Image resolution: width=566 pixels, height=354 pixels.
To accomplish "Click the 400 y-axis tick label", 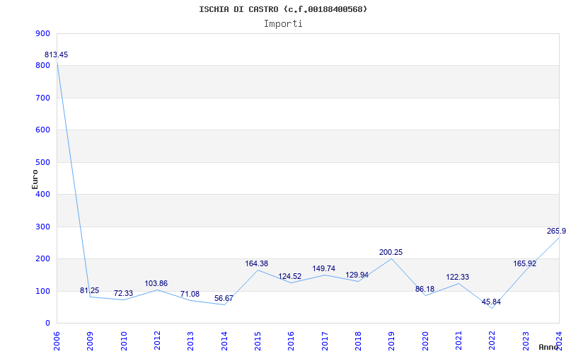I will click(x=43, y=194).
